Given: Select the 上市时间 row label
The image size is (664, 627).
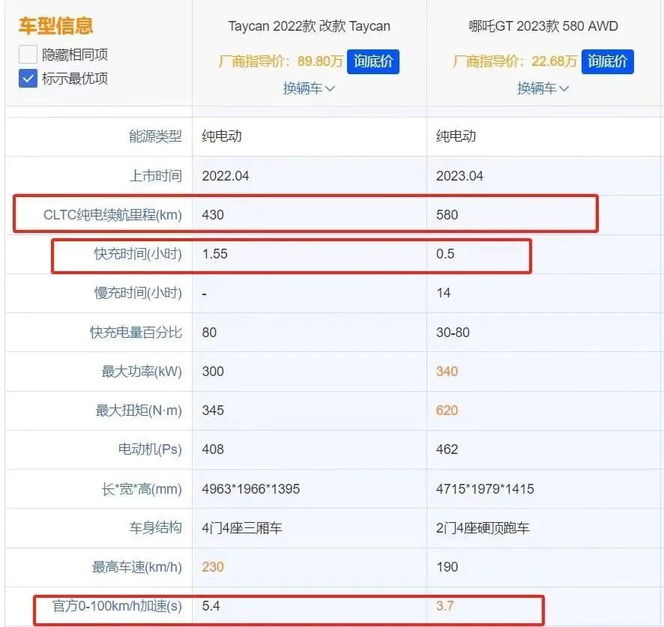Looking at the screenshot, I should [155, 176].
